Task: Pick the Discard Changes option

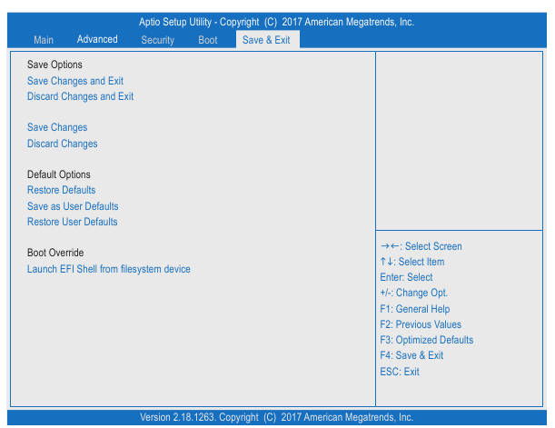Action: pos(62,144)
